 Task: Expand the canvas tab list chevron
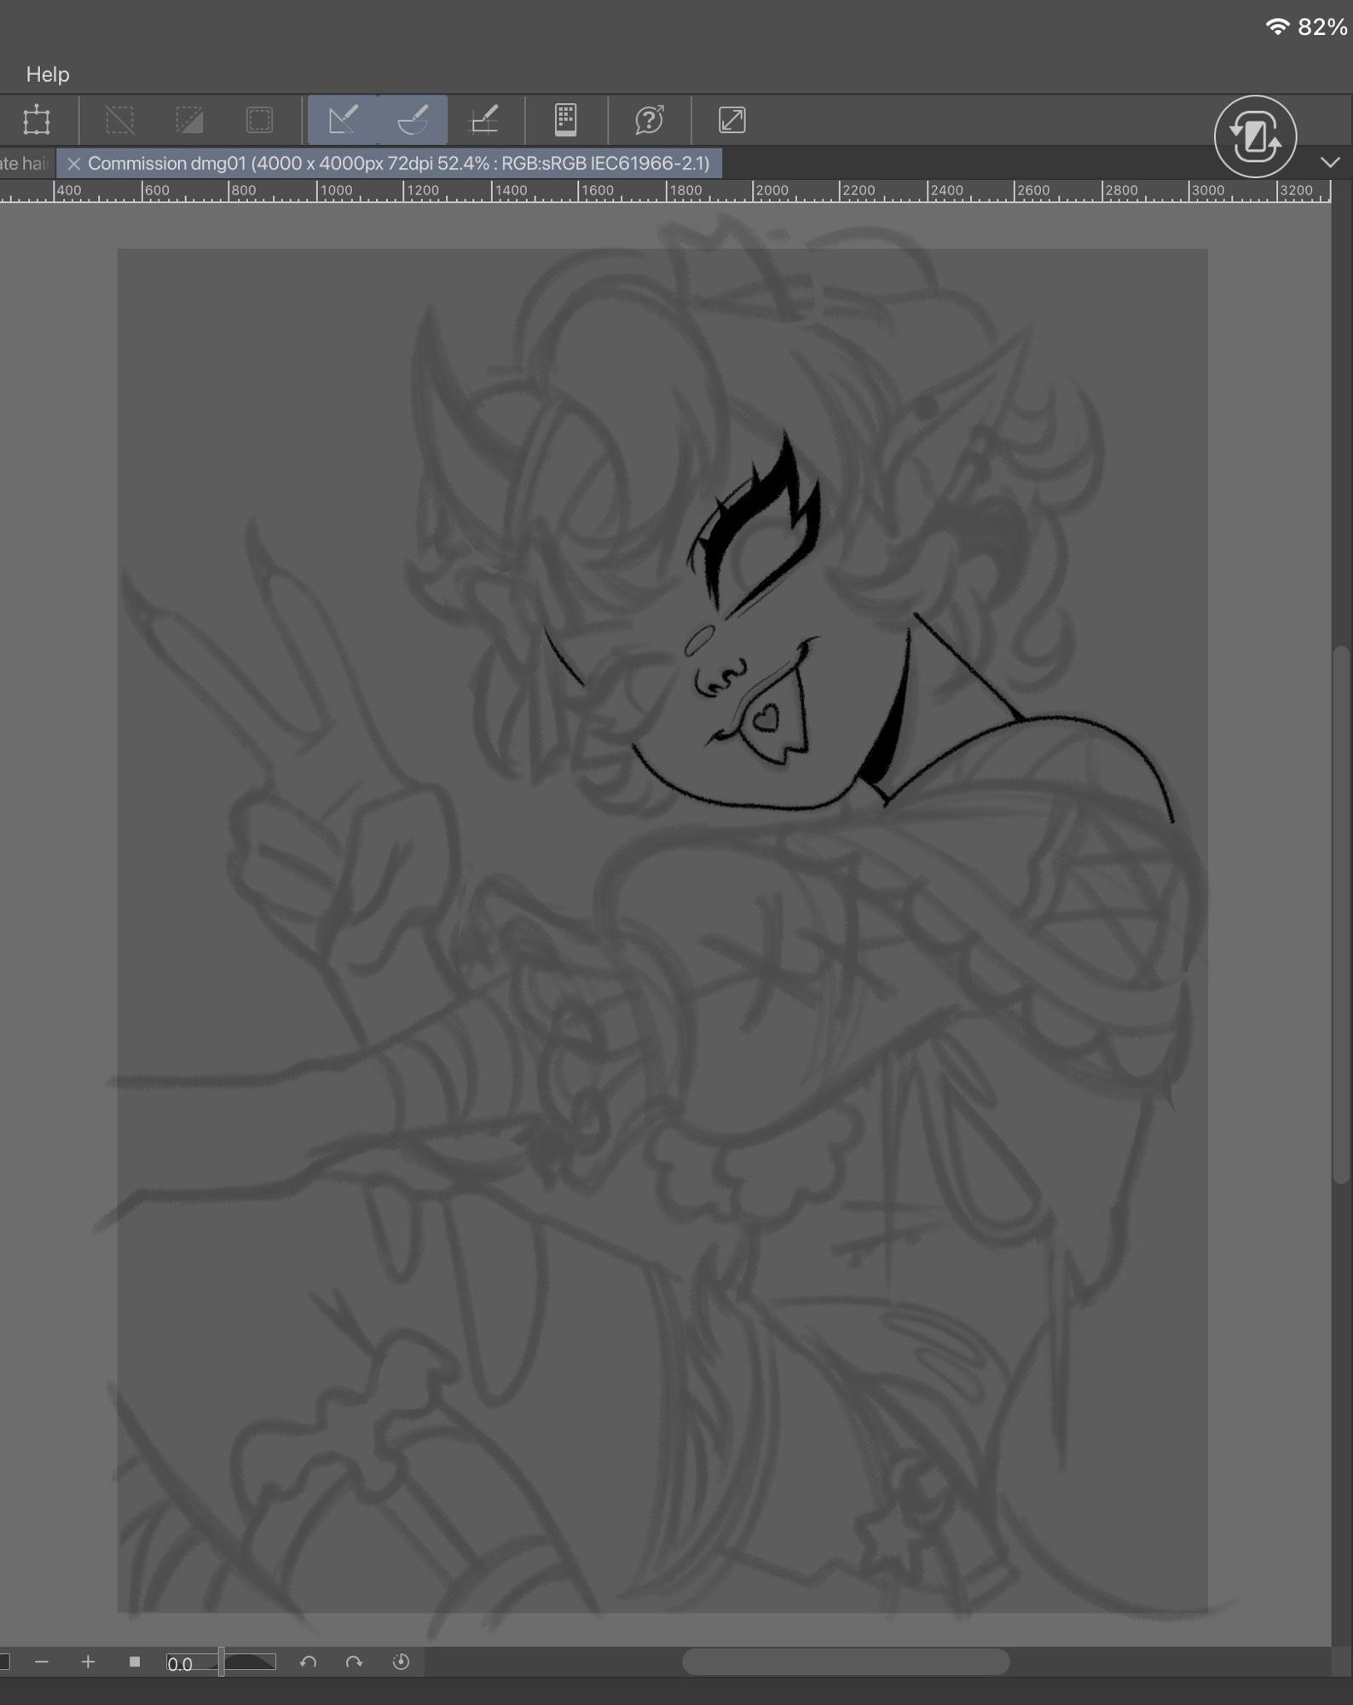click(x=1329, y=163)
